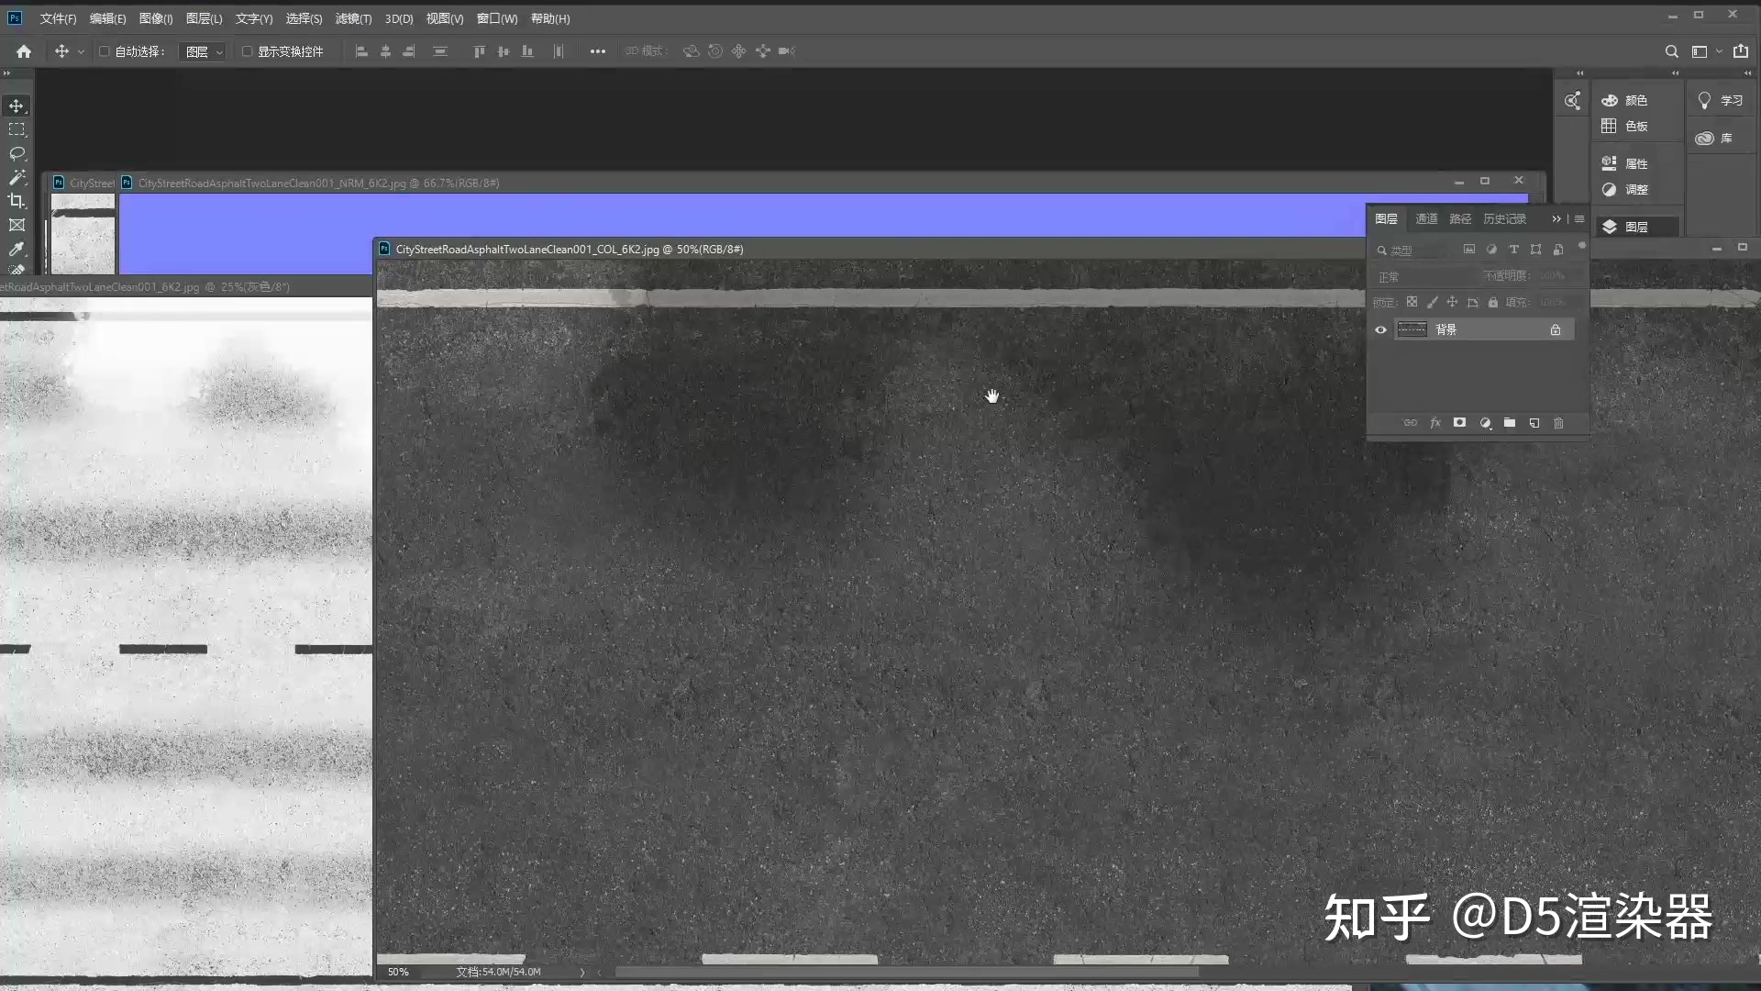Screen dimensions: 1761x991
Task: Open the 滤镜(T) menu
Action: pyautogui.click(x=353, y=18)
